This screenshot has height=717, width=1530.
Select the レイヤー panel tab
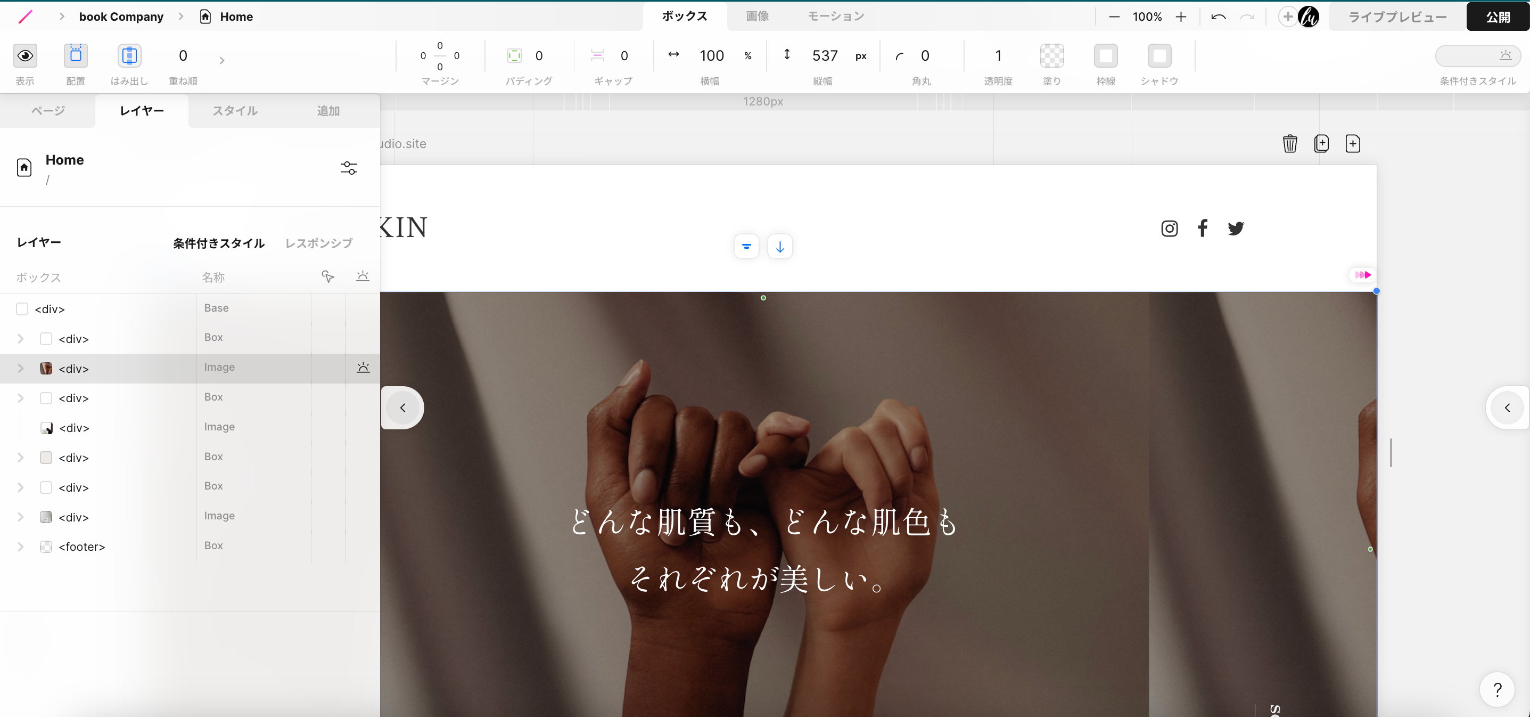[142, 111]
